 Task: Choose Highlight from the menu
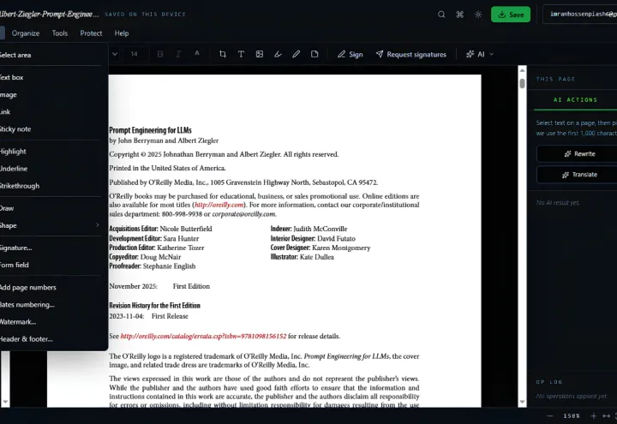52,152
